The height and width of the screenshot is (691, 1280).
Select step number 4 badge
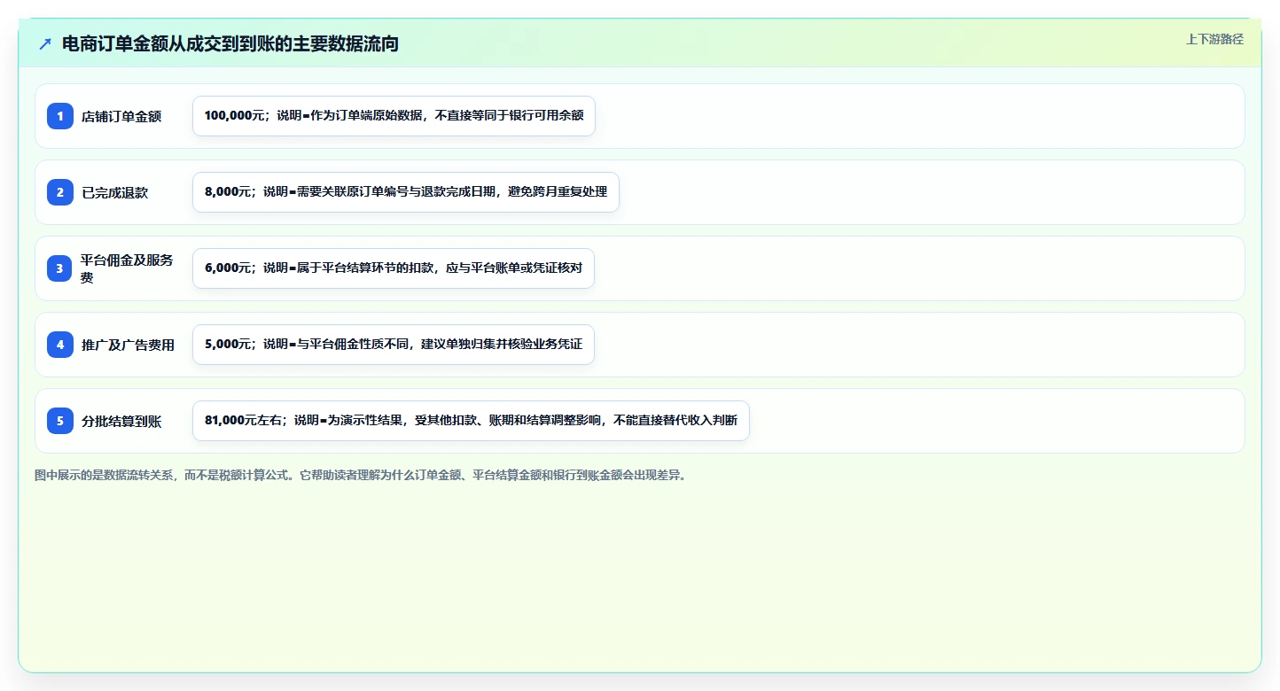point(60,345)
